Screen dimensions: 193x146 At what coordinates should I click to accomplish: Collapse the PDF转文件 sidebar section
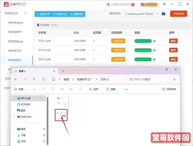[x=25, y=13]
